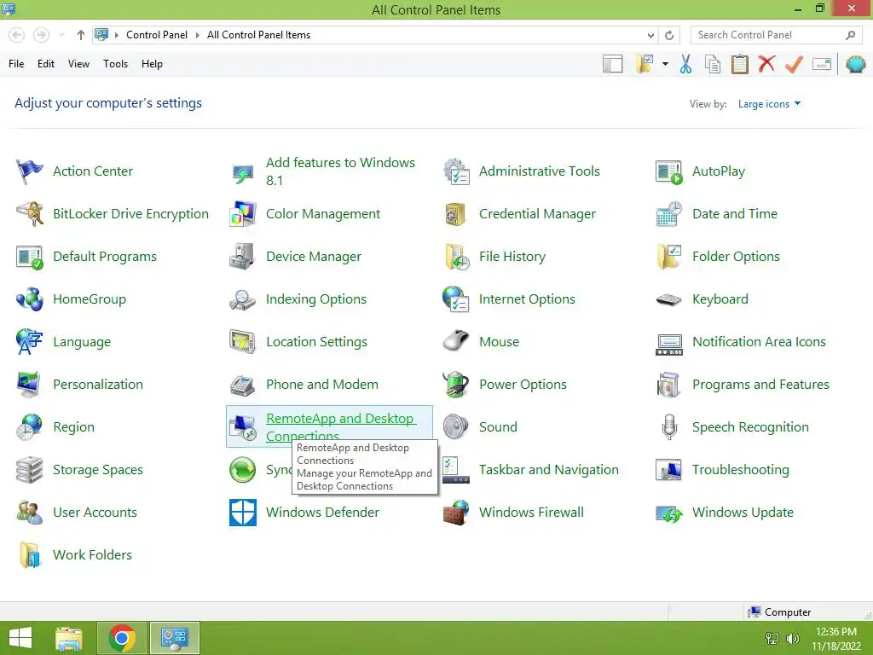Expand the folder options toolbar dropdown arrow
This screenshot has height=655, width=873.
665,64
